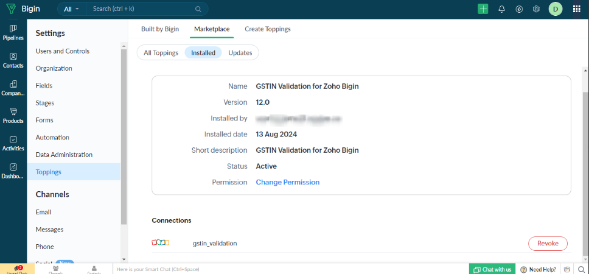589x274 pixels.
Task: Click the sidebar scroll-up arrow
Action: [x=124, y=46]
